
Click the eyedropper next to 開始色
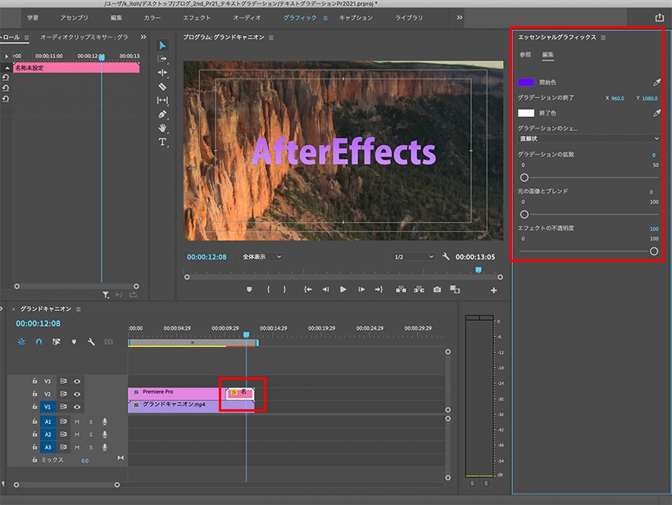click(656, 82)
